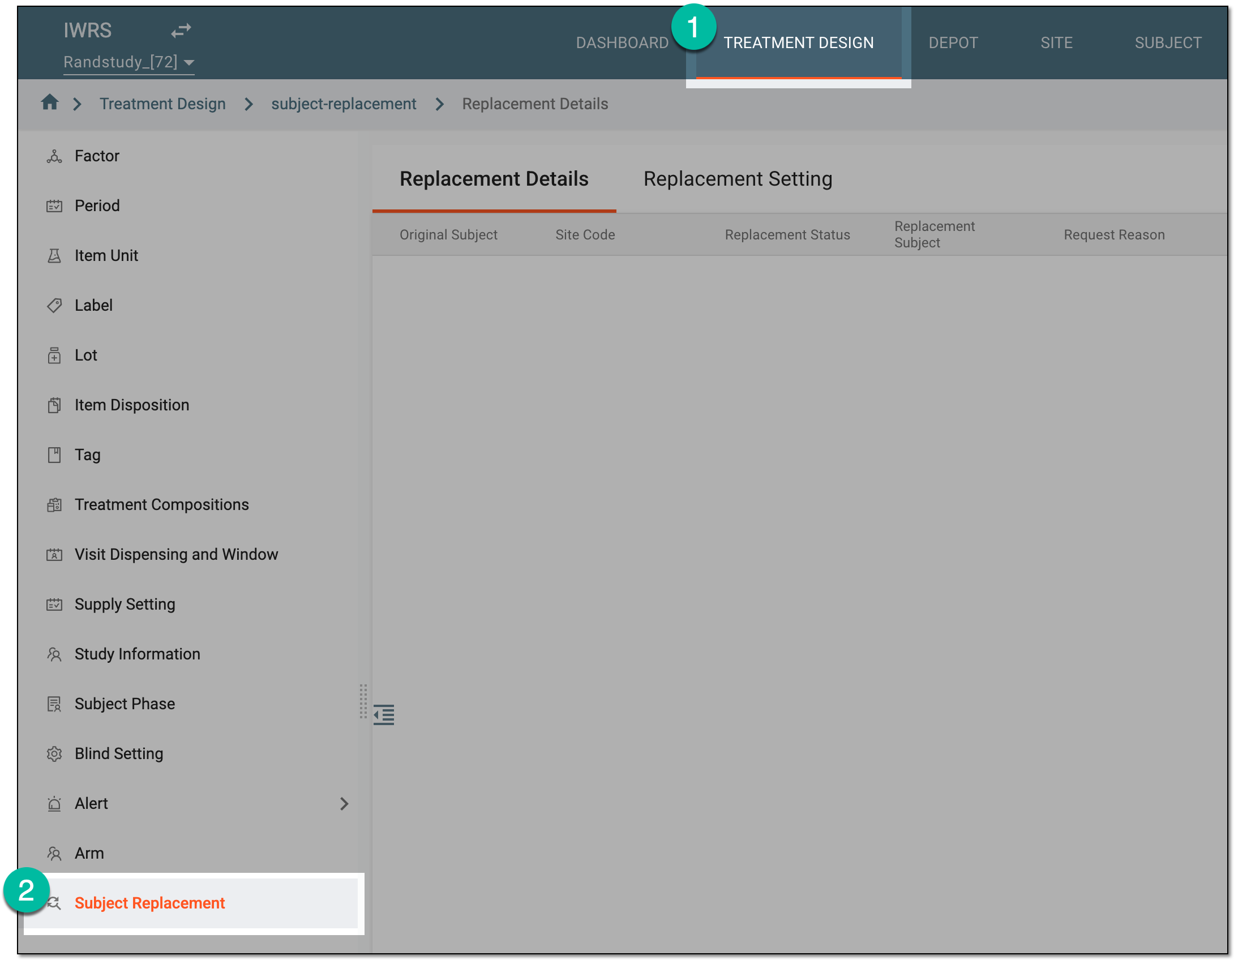
Task: Open Period in the sidebar
Action: 97,206
